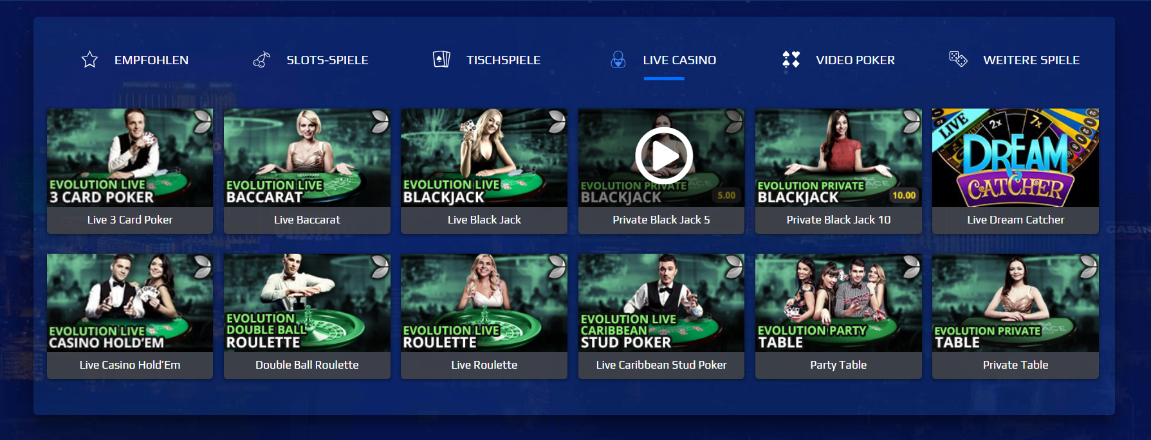1151x440 pixels.
Task: Select the Live Casino tab
Action: tap(663, 60)
